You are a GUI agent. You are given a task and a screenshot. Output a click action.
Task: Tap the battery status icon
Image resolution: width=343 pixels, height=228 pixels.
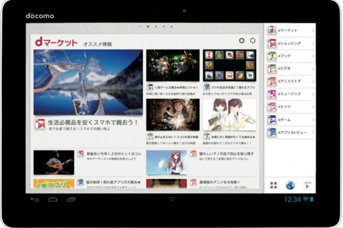[311, 199]
